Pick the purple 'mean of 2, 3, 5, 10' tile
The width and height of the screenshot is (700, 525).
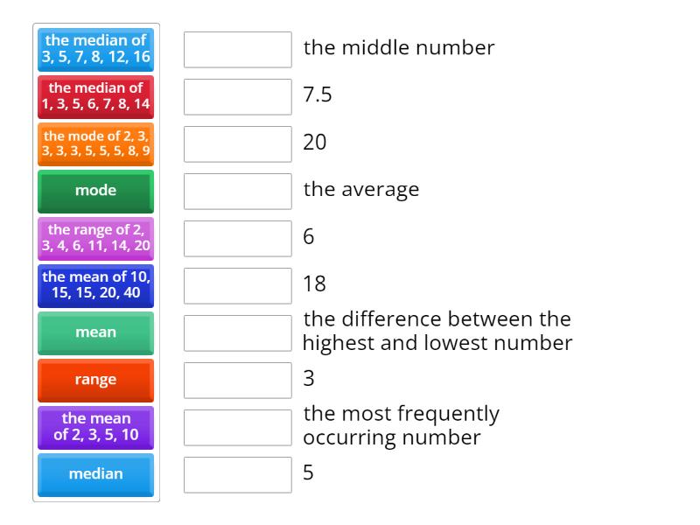(x=96, y=427)
